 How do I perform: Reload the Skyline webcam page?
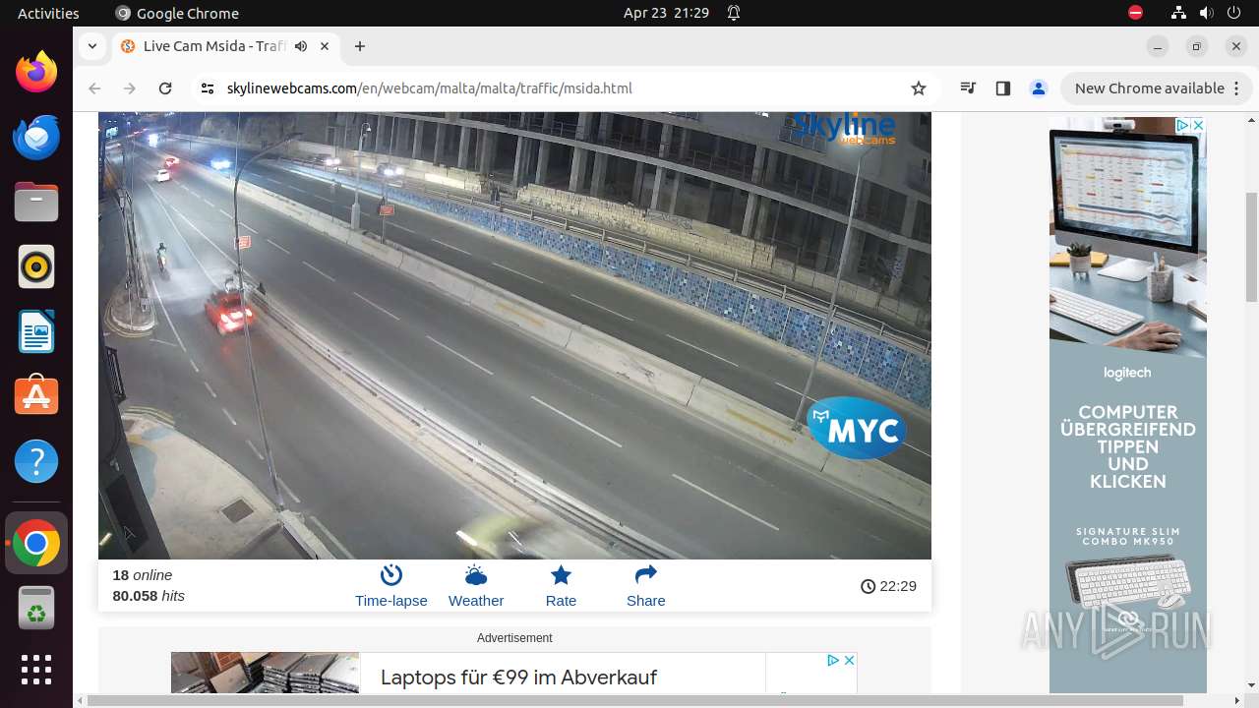coord(165,88)
